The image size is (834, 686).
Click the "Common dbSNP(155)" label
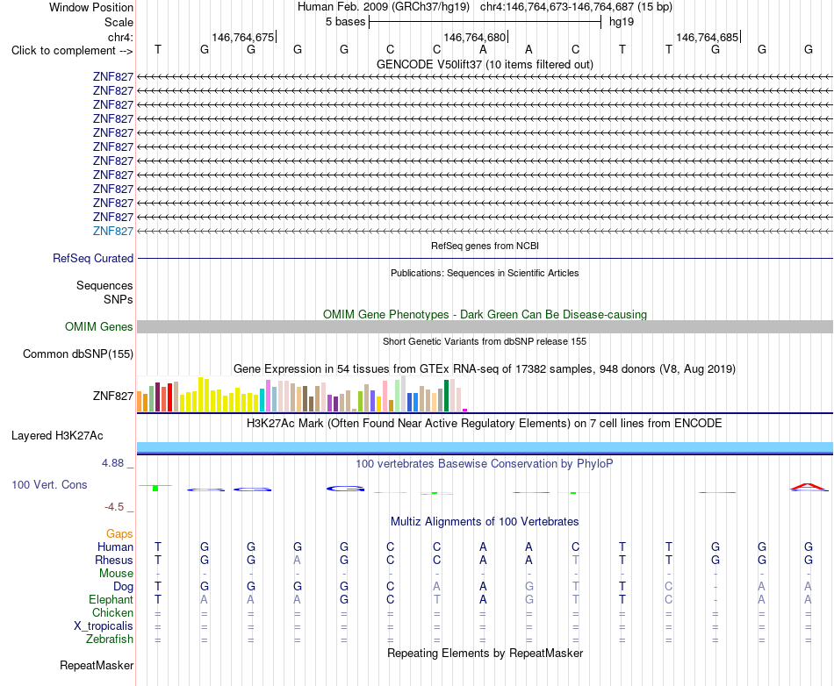pyautogui.click(x=78, y=354)
